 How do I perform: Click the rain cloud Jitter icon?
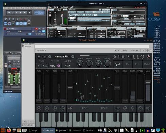pyautogui.click(x=125, y=108)
